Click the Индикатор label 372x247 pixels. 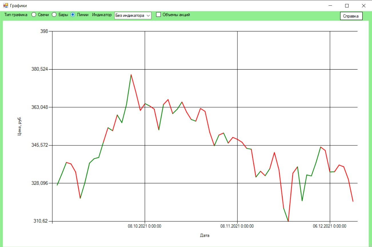102,15
